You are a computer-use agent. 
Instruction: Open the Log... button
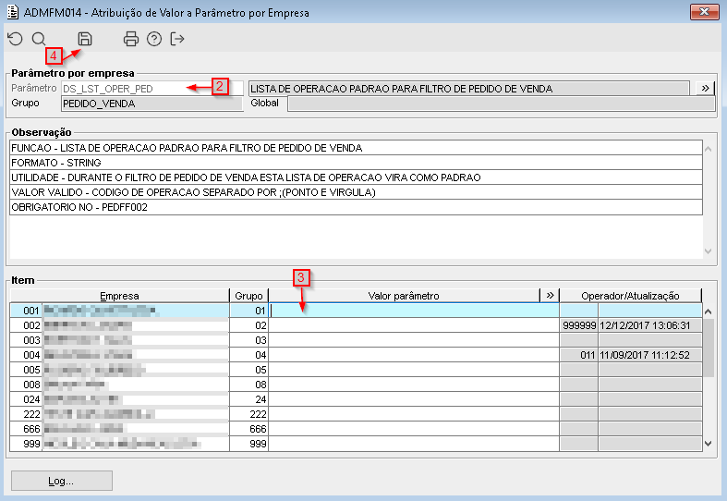pyautogui.click(x=62, y=481)
